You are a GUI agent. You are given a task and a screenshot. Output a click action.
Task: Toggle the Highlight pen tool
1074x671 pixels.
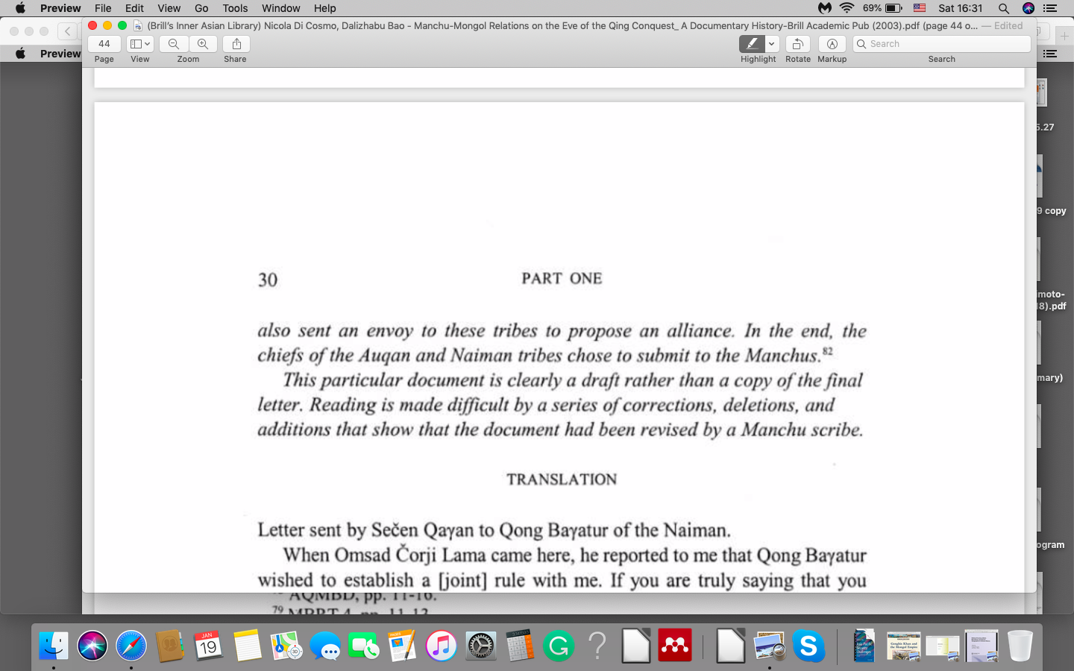752,44
